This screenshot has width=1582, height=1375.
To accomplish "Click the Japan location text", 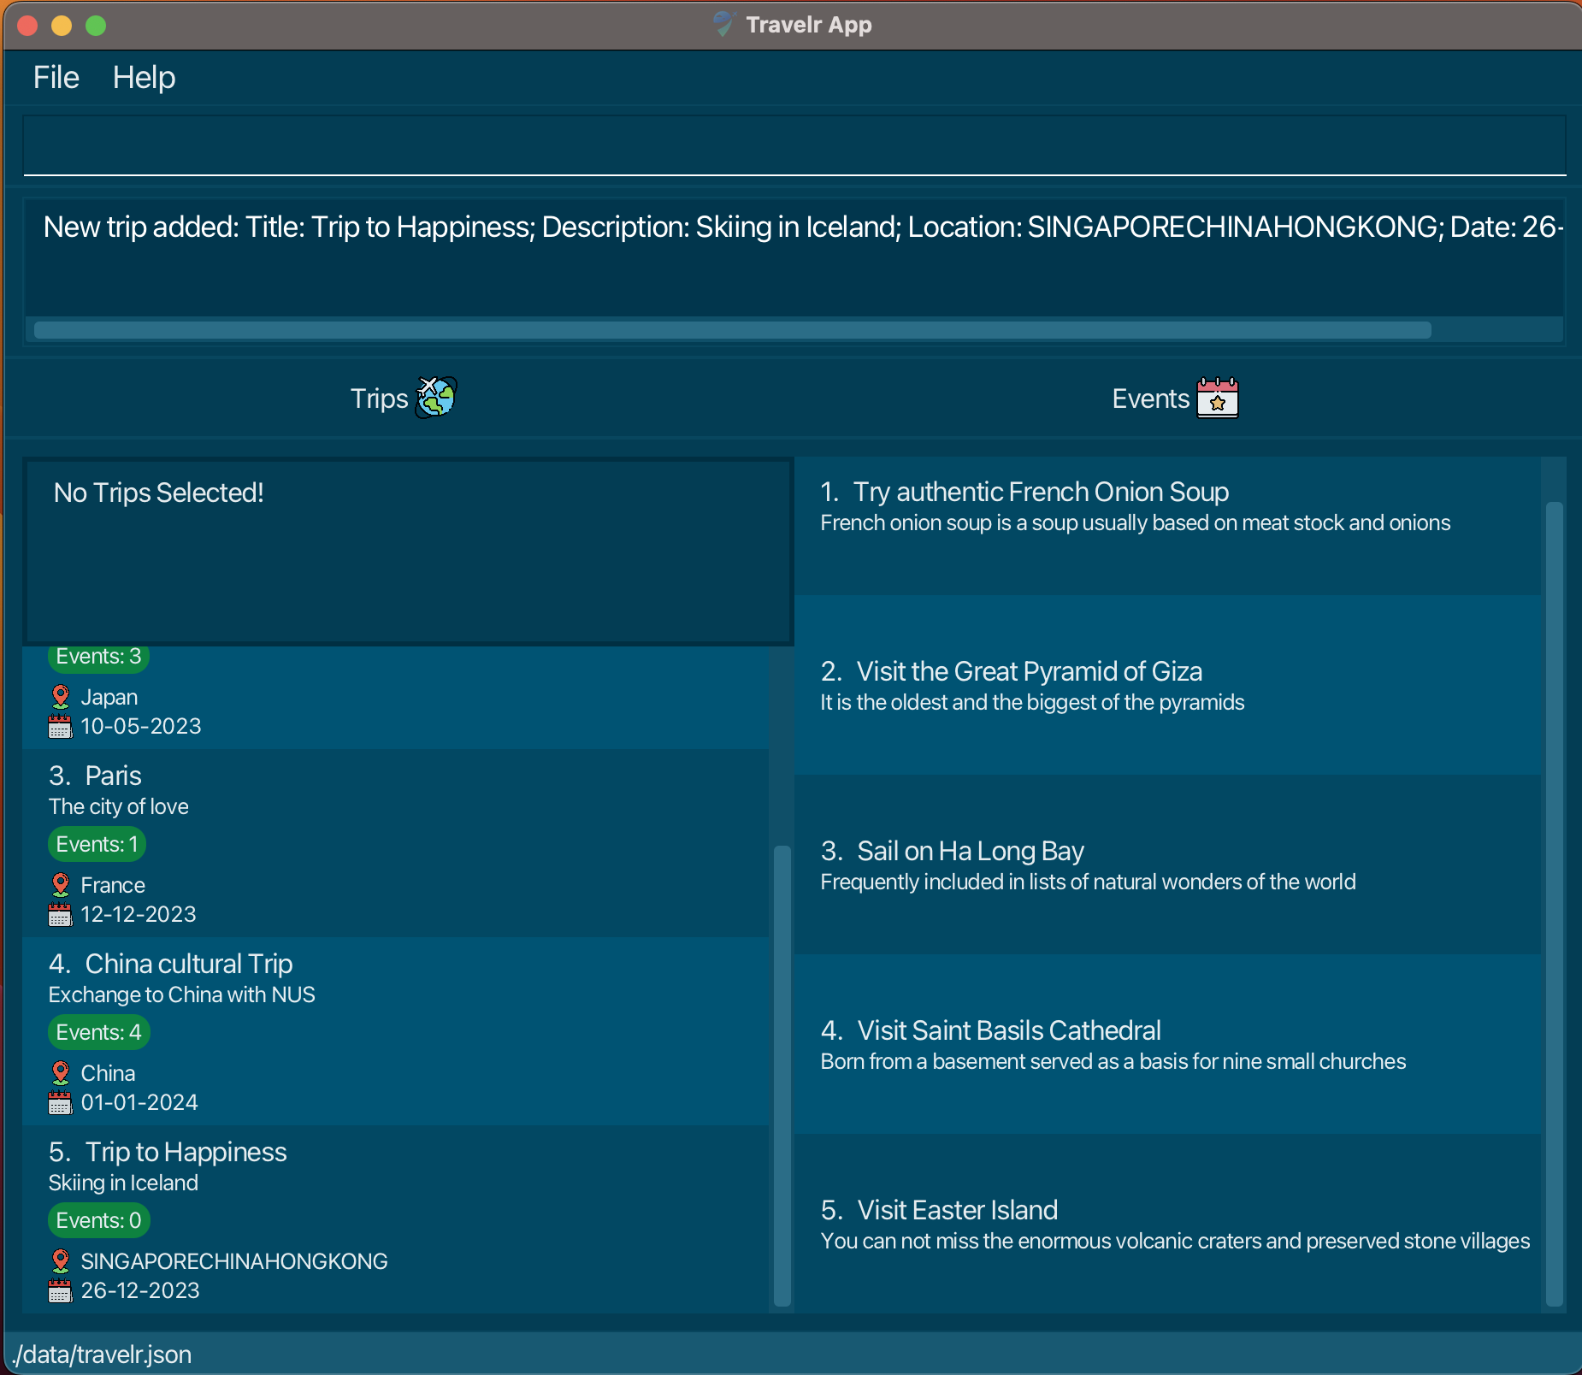I will [x=109, y=697].
